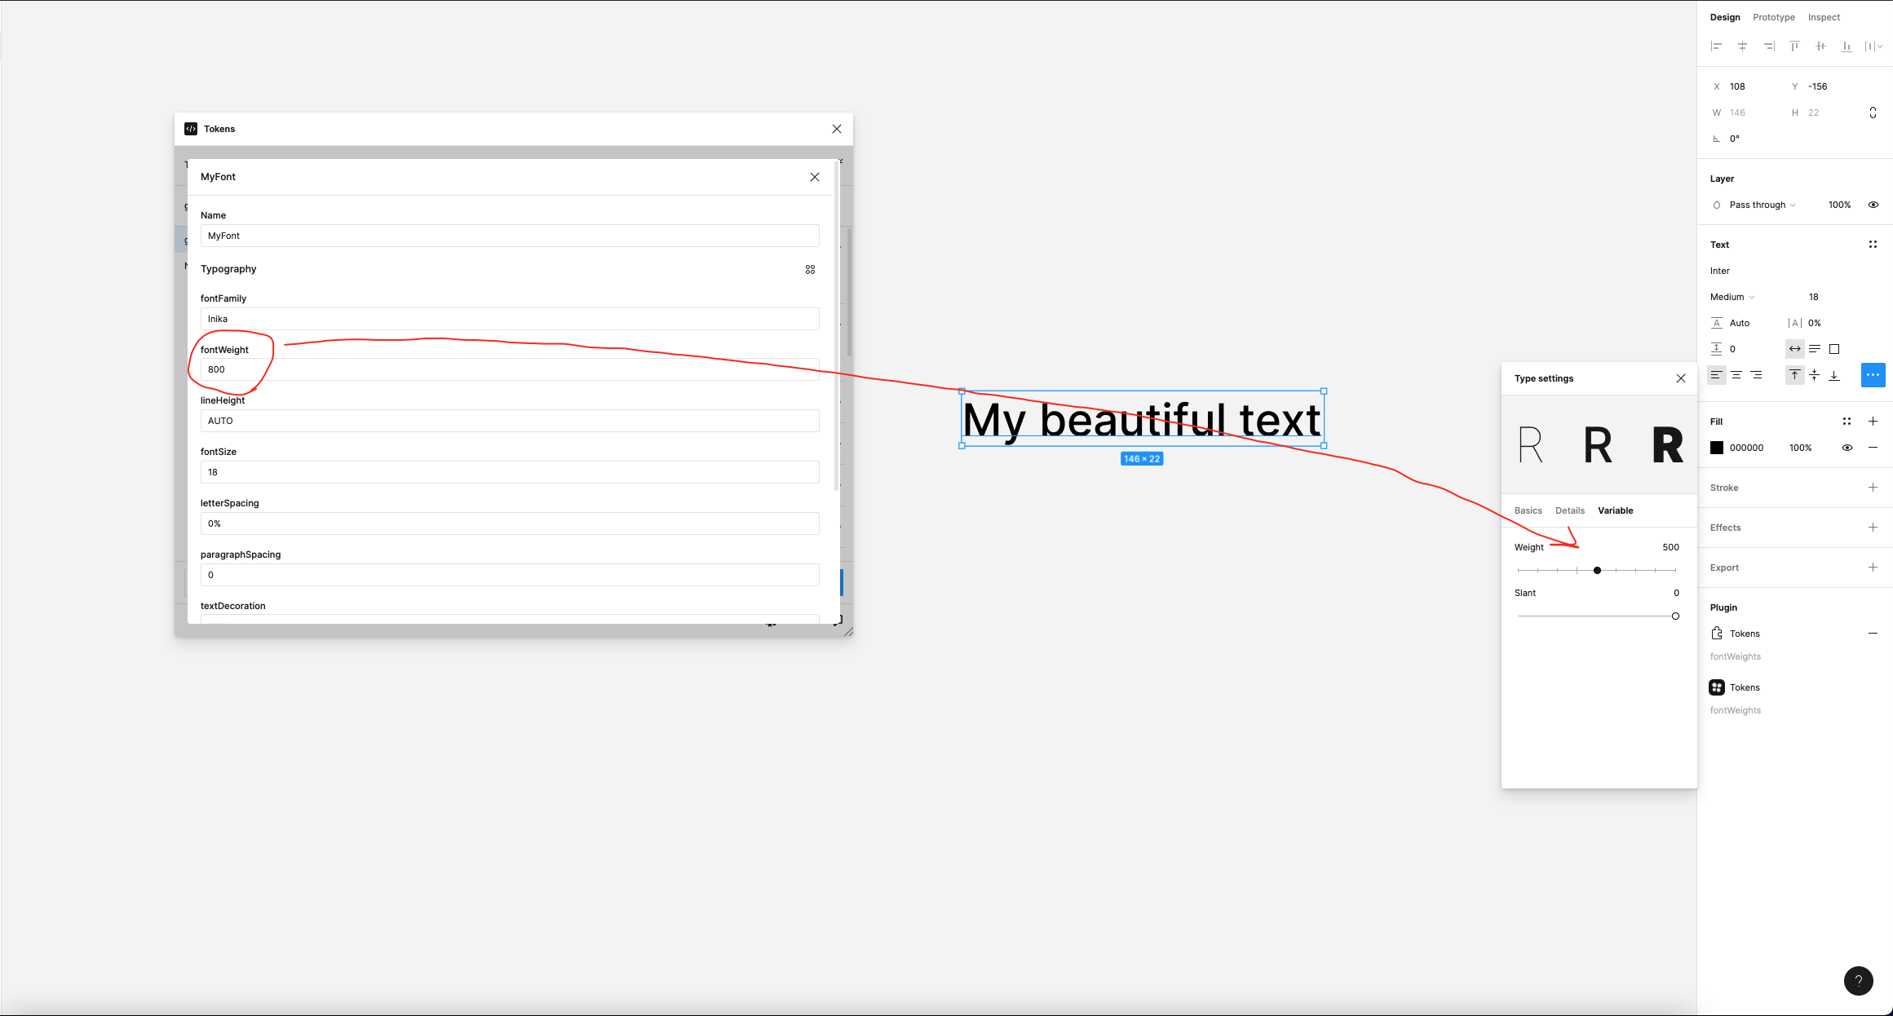1893x1016 pixels.
Task: Click the auto width resize icon
Action: pyautogui.click(x=1795, y=349)
